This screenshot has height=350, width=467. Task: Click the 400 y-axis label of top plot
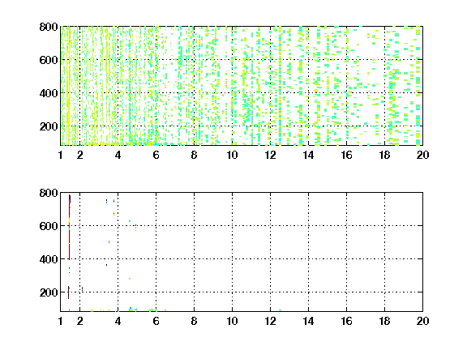tap(49, 93)
